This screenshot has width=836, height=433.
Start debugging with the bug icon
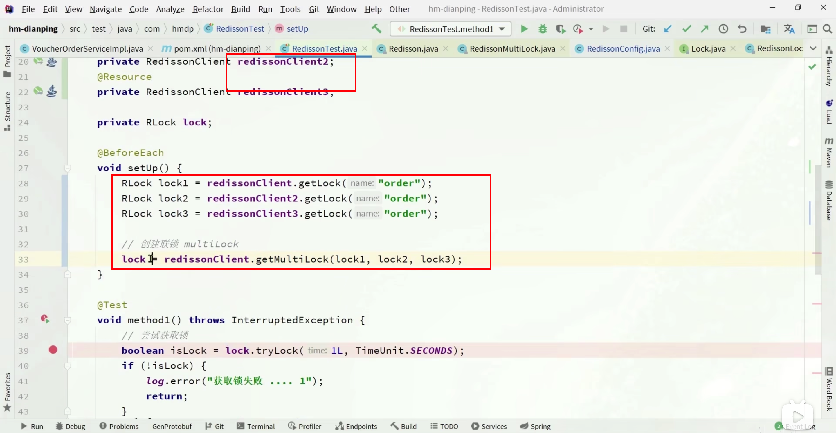pos(542,29)
